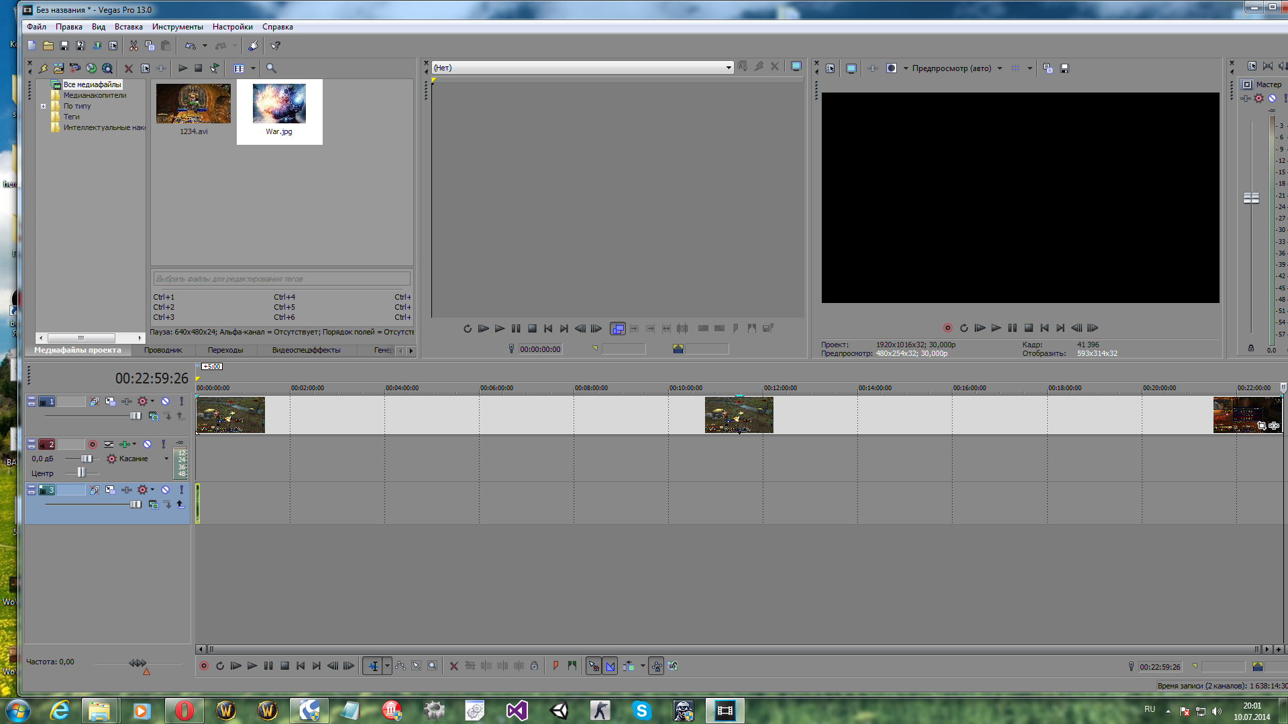The width and height of the screenshot is (1288, 724).
Task: Solo video track 3
Action: click(x=181, y=489)
